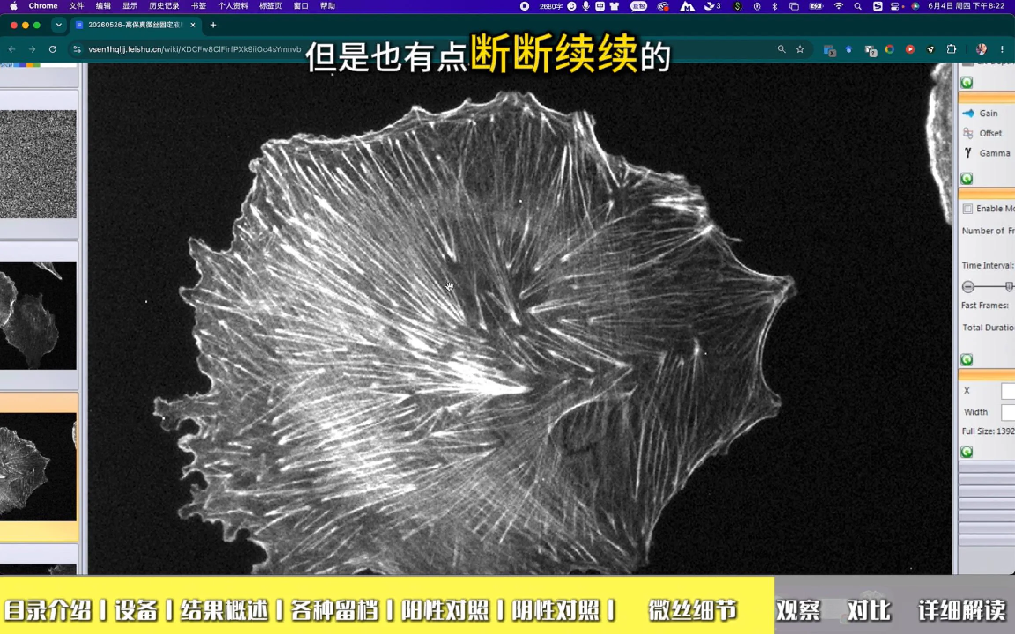Open a new Chrome tab

213,25
